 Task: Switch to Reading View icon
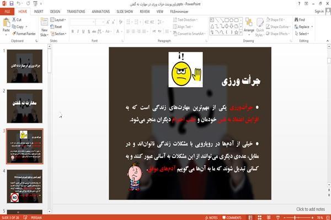click(269, 218)
